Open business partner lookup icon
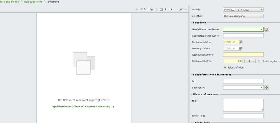The height and width of the screenshot is (123, 280). [267, 29]
